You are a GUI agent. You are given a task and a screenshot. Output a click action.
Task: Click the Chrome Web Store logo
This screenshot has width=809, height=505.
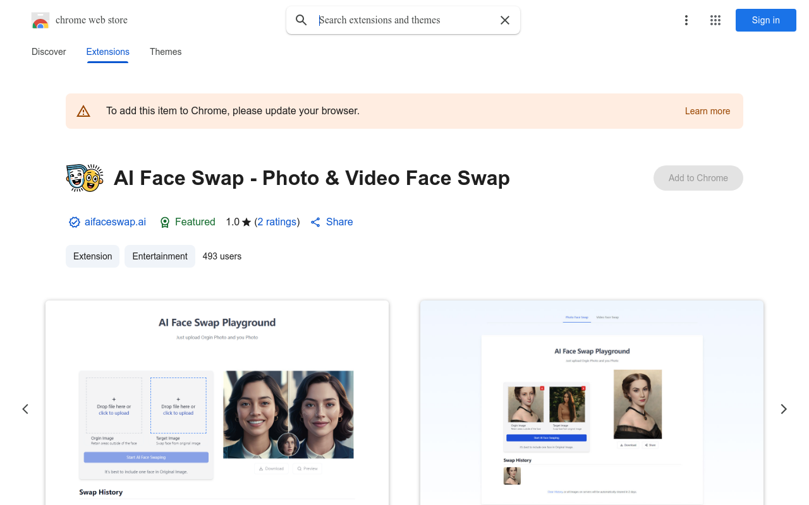(x=40, y=20)
